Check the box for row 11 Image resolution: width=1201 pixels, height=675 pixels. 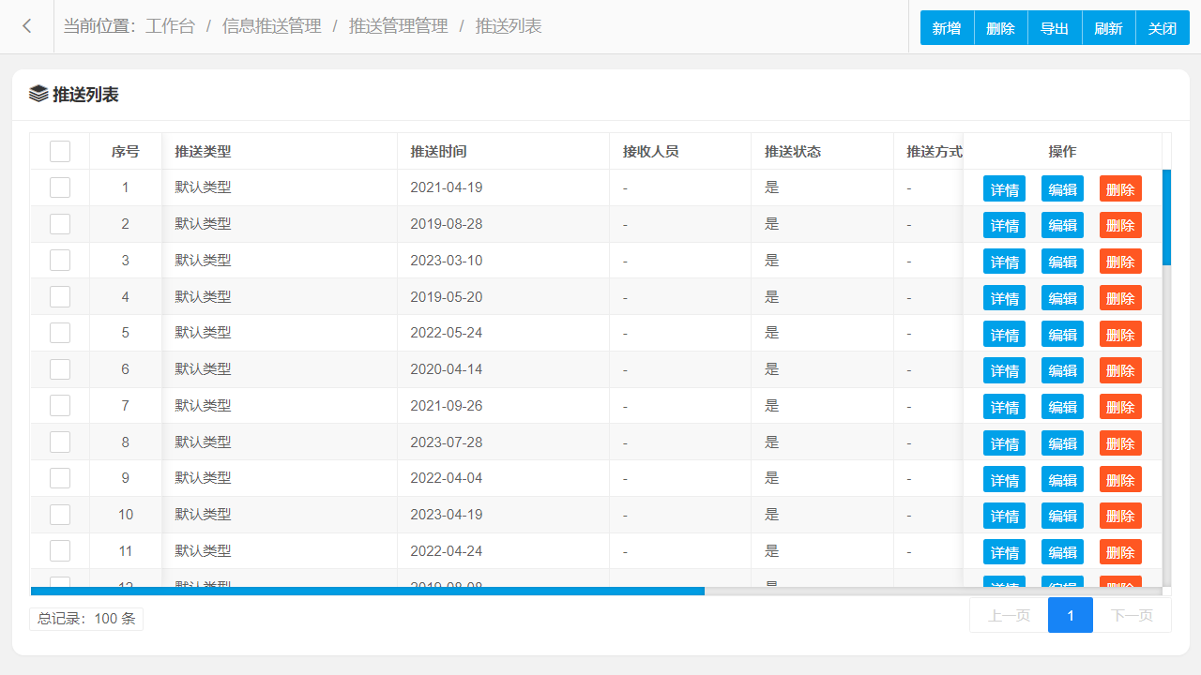60,551
